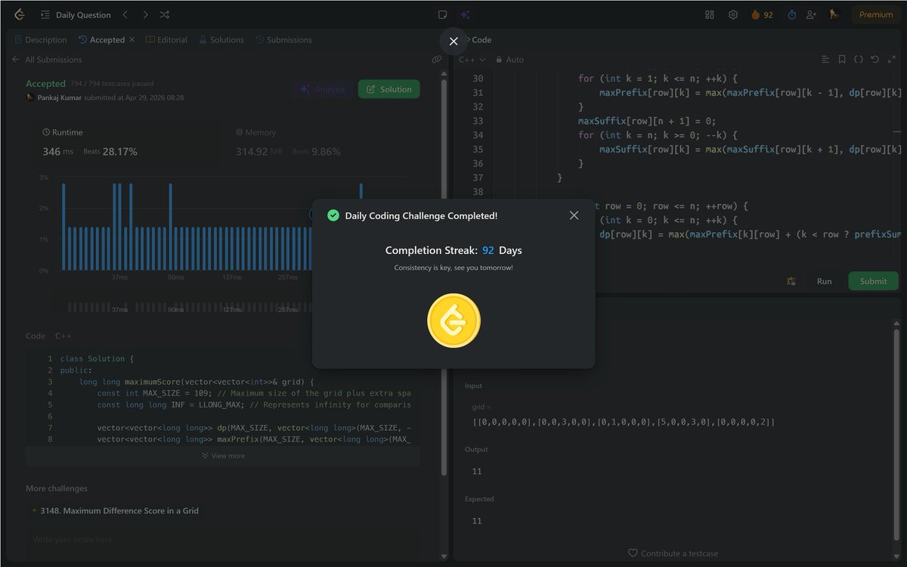The image size is (907, 567).
Task: Click the tallest first bar in runtime chart
Action: tap(63, 227)
